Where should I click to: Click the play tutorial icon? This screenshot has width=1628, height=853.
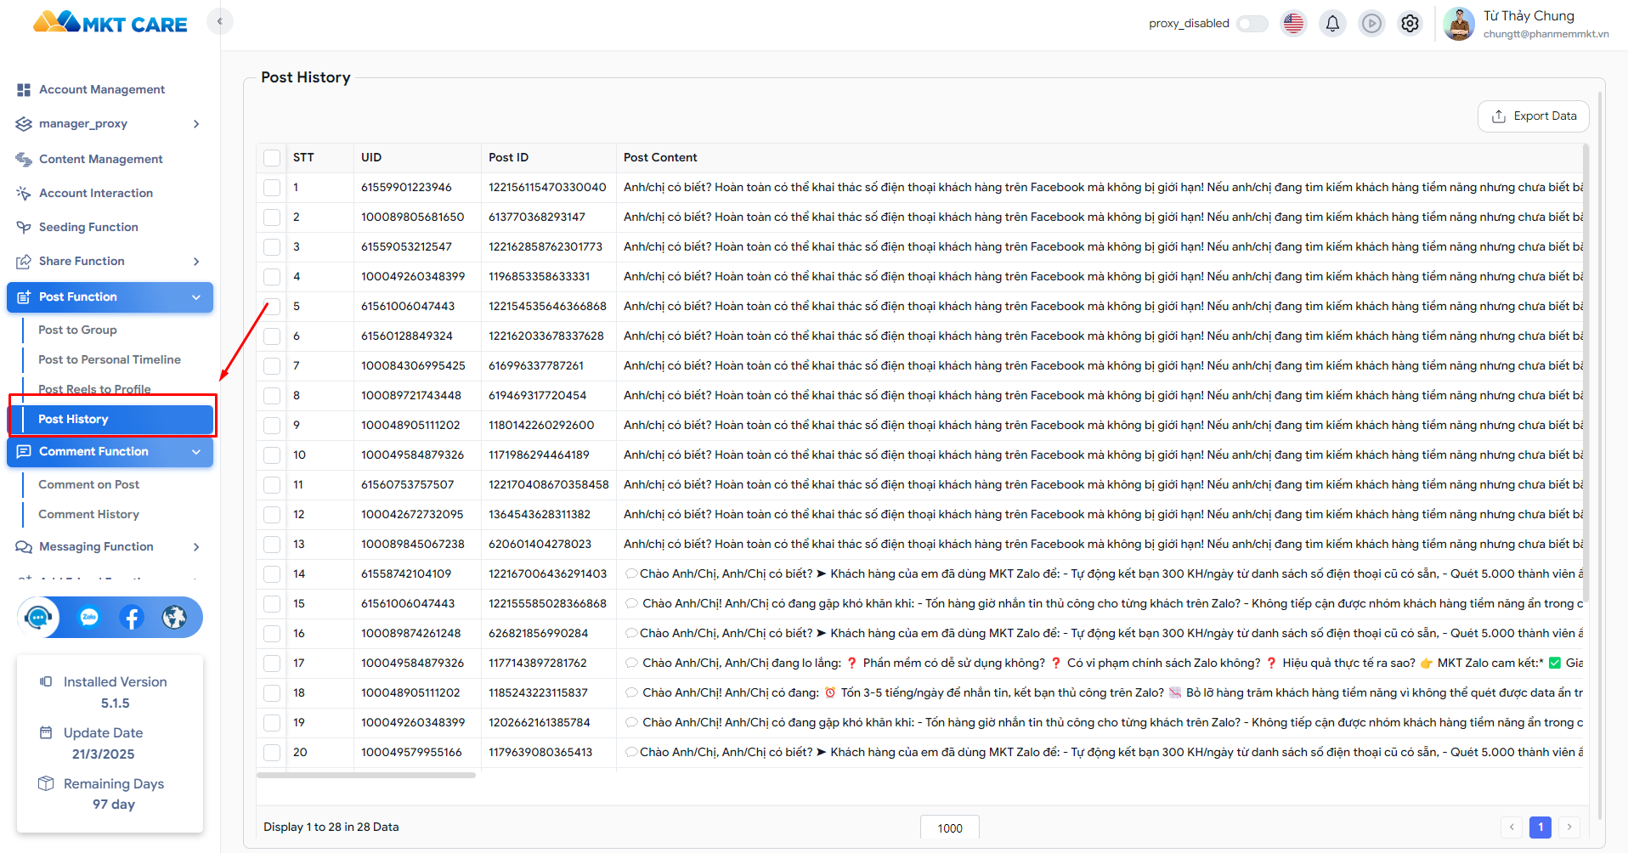(1371, 23)
